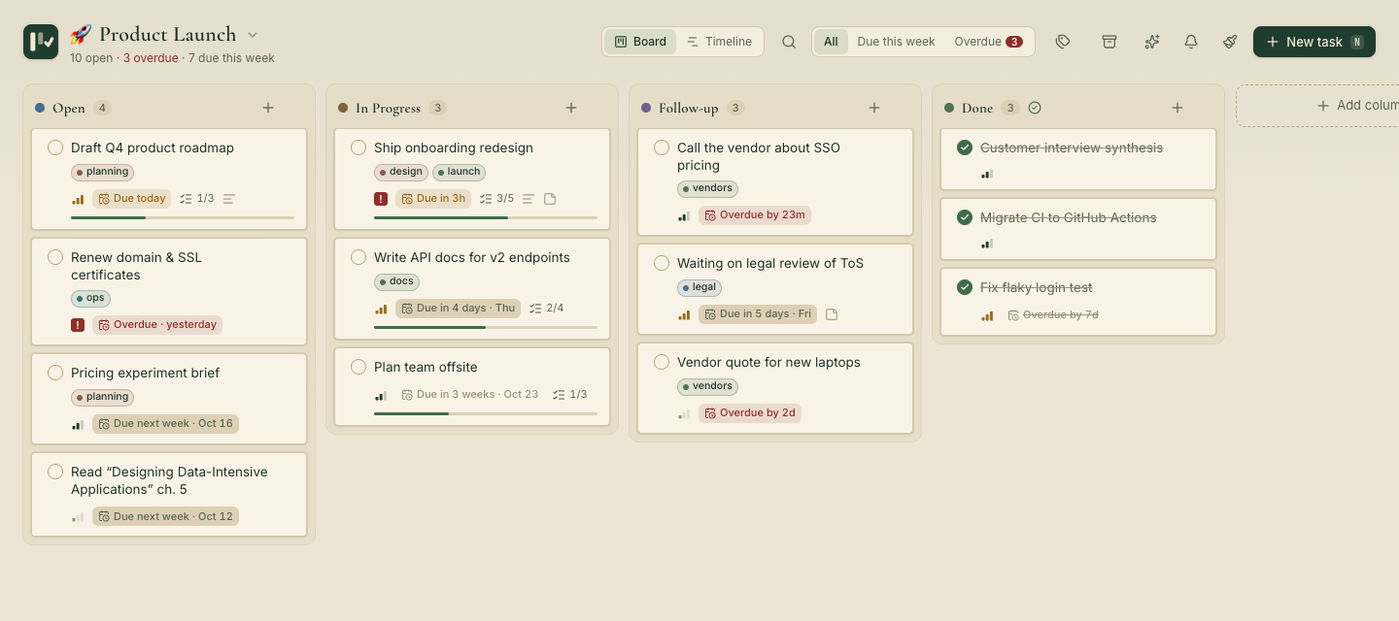This screenshot has height=621, width=1399.
Task: Mark Ship onboarding redesign complete
Action: [358, 147]
